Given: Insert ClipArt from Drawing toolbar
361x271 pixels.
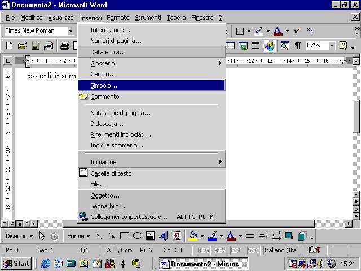Looking at the screenshot, I should [177, 236].
